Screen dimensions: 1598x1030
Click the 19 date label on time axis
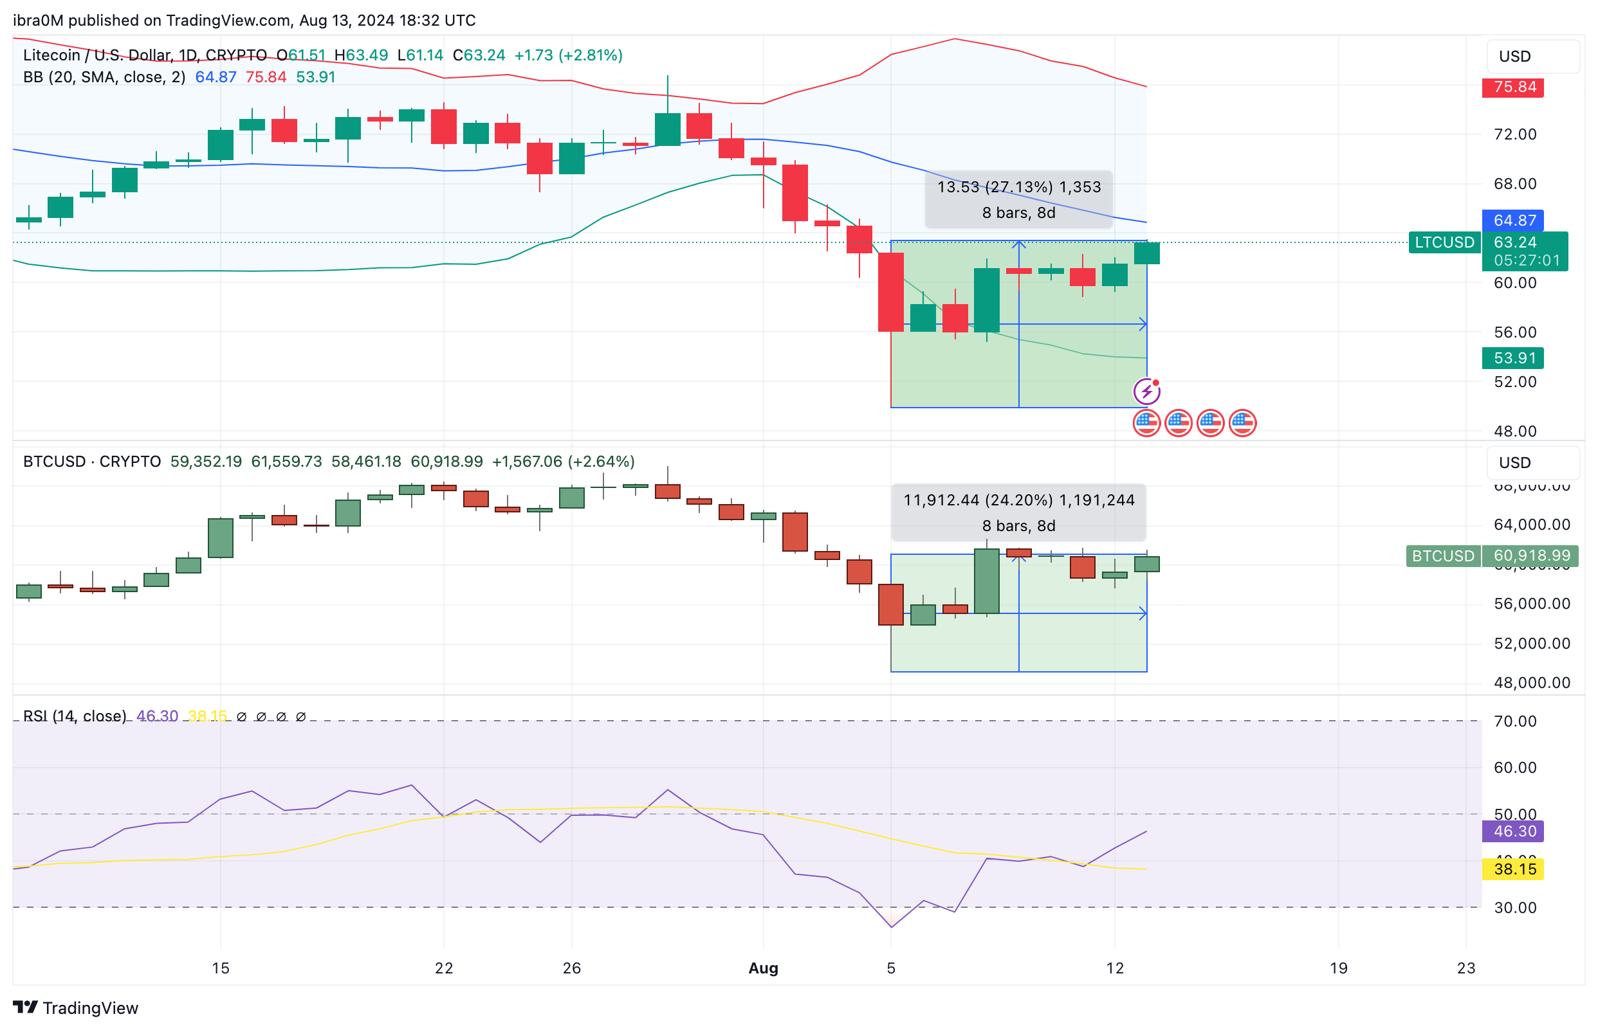pyautogui.click(x=1338, y=968)
